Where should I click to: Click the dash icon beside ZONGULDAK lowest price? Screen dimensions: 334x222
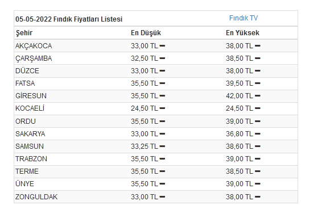pyautogui.click(x=162, y=197)
